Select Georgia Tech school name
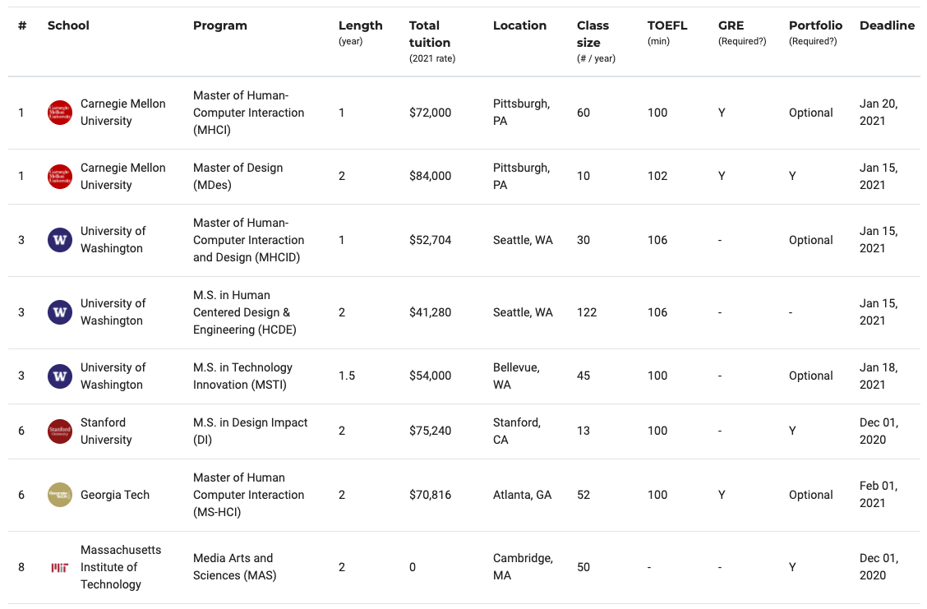This screenshot has height=609, width=927. point(115,495)
